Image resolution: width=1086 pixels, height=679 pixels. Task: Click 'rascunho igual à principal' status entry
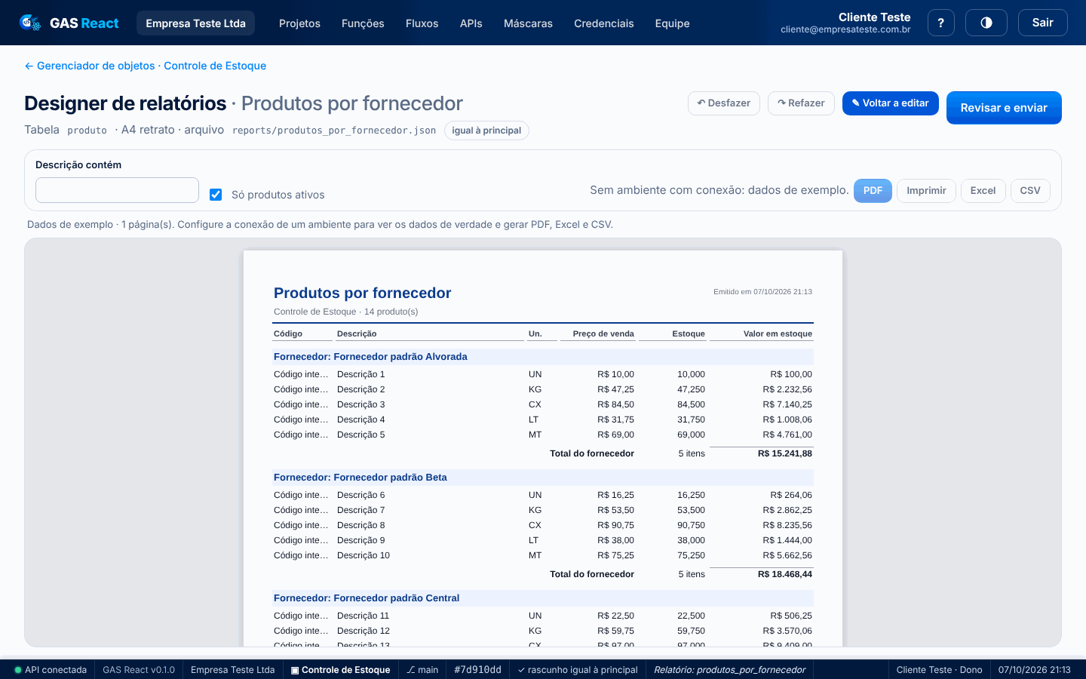point(578,670)
